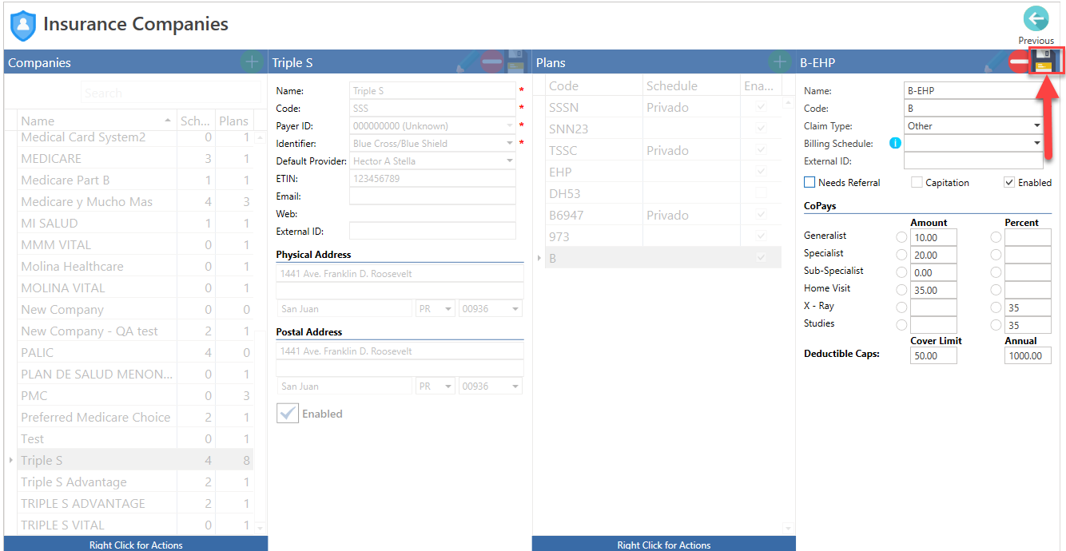Toggle Enabled checkbox for the DH53 plan row
Image resolution: width=1066 pixels, height=551 pixels.
[761, 193]
